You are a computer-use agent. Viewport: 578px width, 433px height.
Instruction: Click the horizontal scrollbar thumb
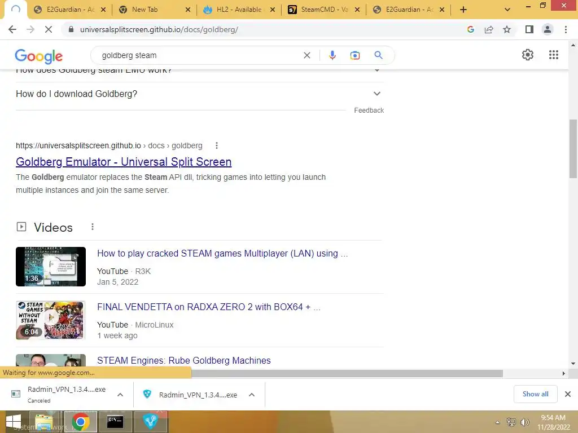[347, 373]
